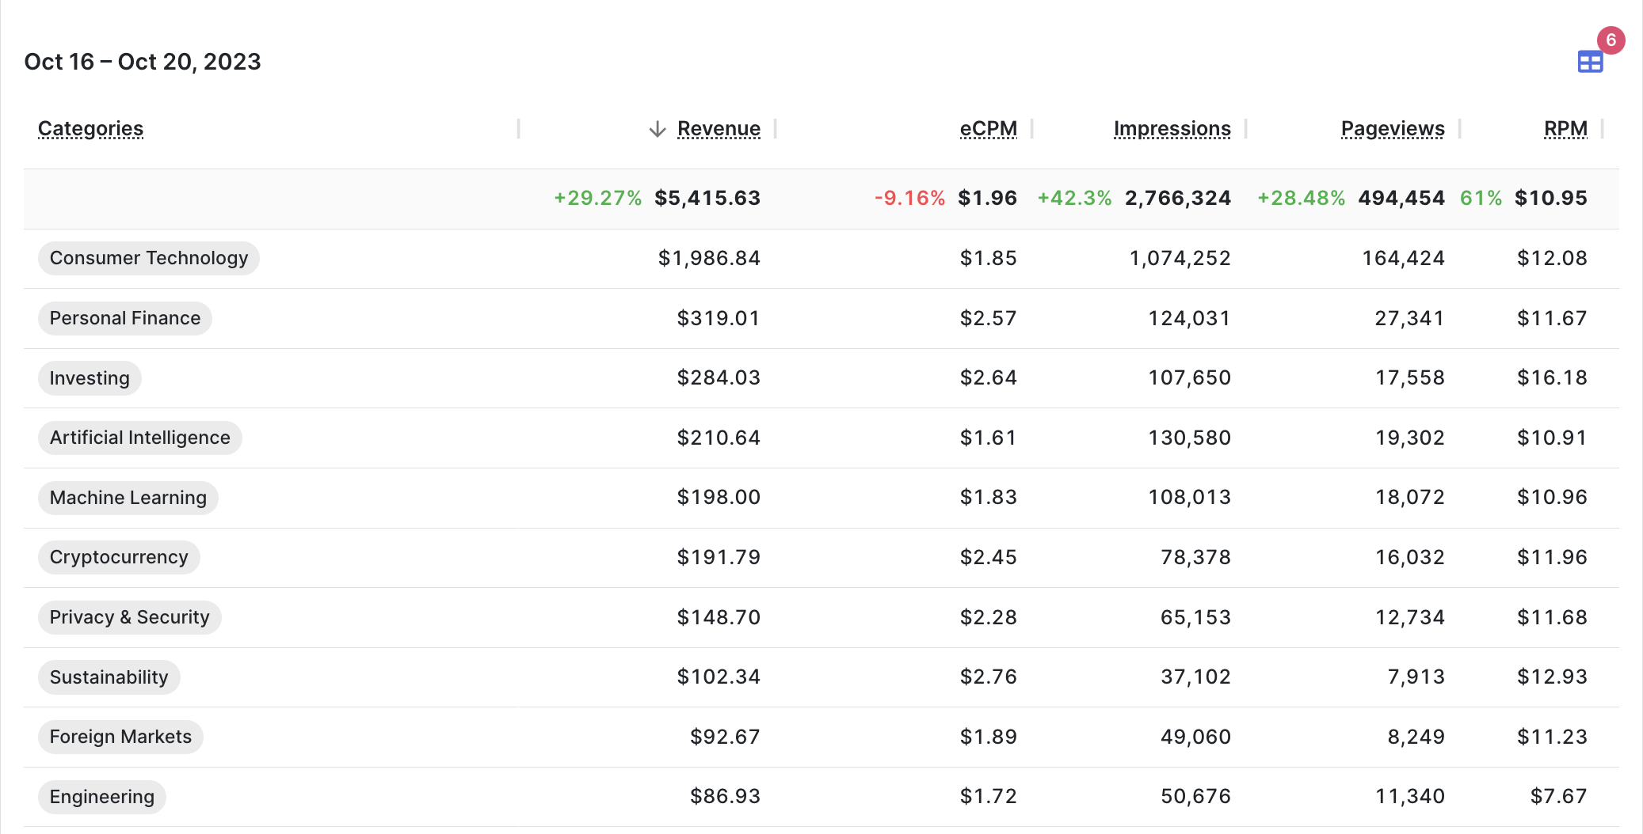The width and height of the screenshot is (1643, 834).
Task: Click Privacy & Security RPM $11.68
Action: point(1552,617)
